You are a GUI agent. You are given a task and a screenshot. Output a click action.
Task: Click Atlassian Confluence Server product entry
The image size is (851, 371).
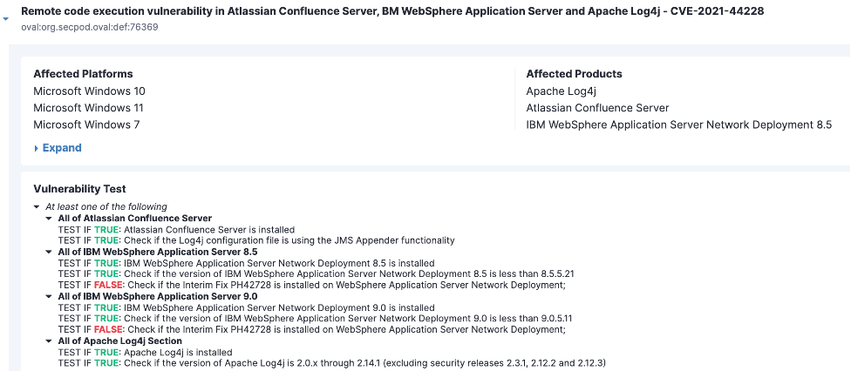point(597,108)
